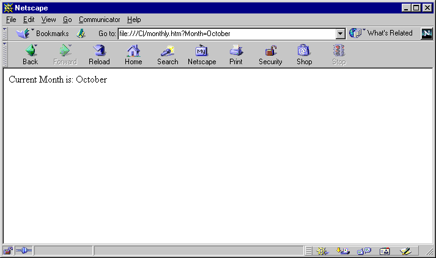Open the Edit menu

(29, 20)
